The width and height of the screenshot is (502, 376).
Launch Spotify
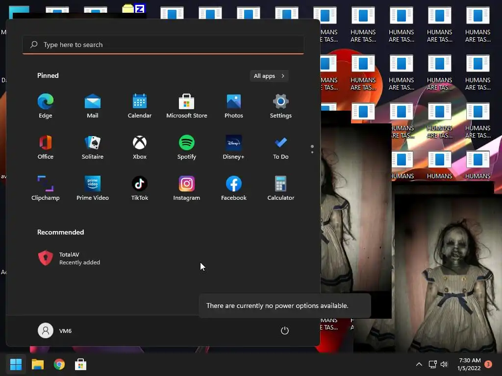[187, 147]
